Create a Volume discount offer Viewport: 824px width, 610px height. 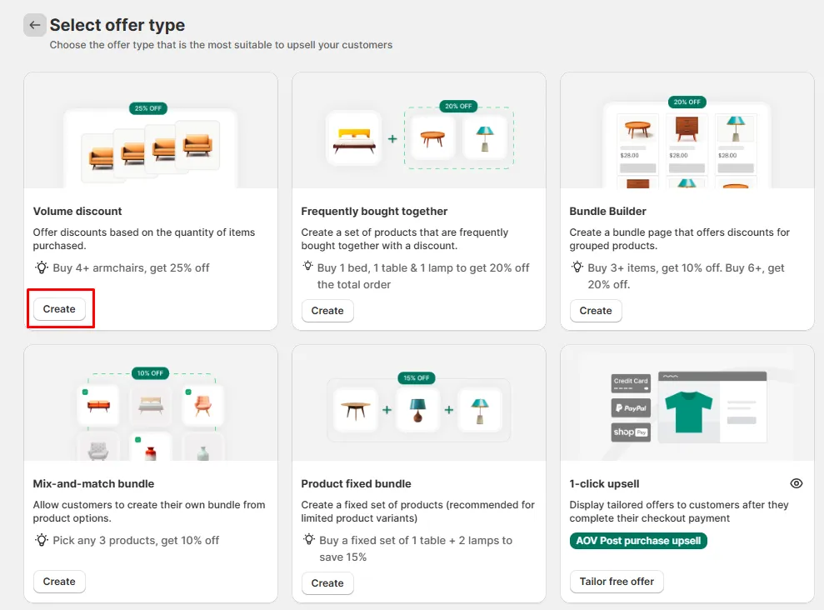pos(59,309)
